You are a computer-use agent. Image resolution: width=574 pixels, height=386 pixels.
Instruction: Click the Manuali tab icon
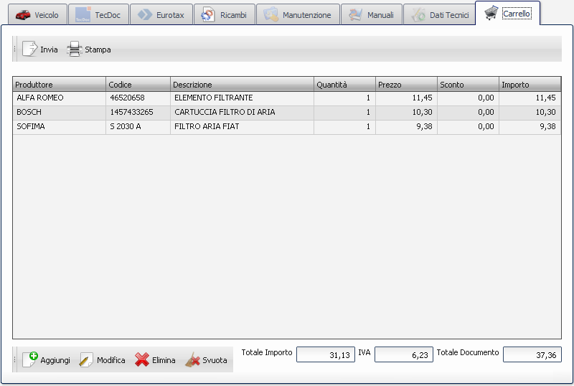(x=355, y=15)
